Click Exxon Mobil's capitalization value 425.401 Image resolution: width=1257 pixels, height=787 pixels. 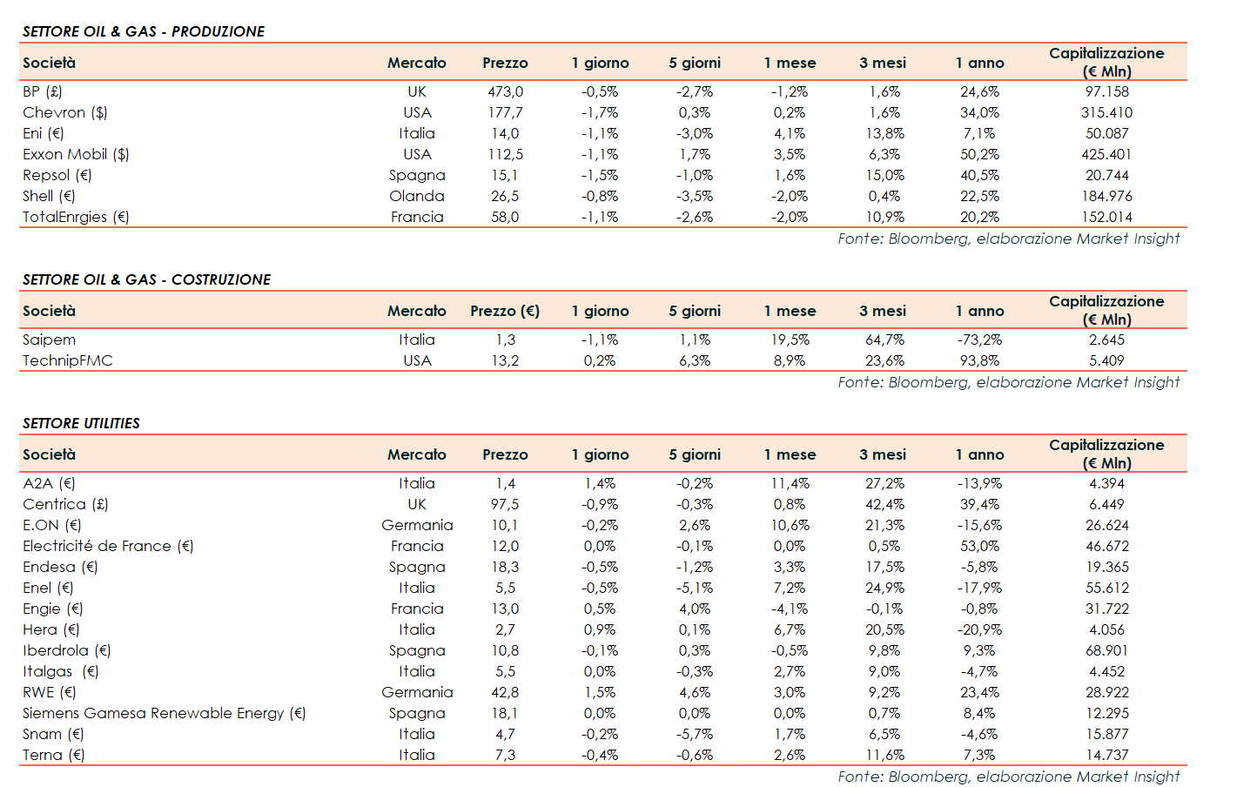point(1106,154)
